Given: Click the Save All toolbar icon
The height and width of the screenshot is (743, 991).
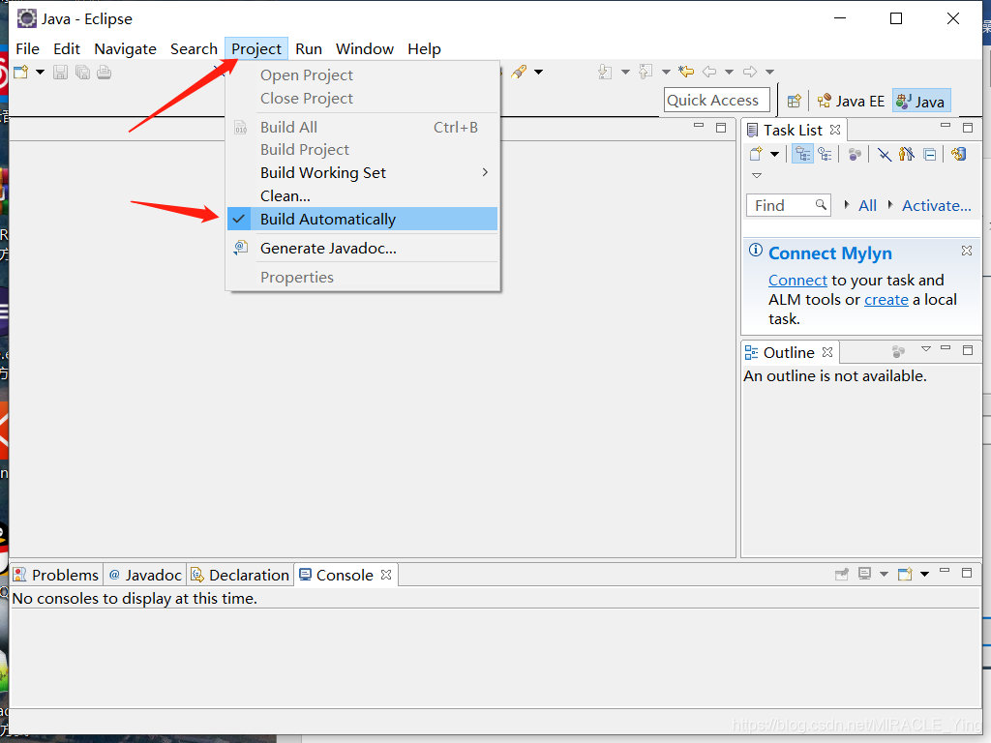Looking at the screenshot, I should [x=82, y=72].
